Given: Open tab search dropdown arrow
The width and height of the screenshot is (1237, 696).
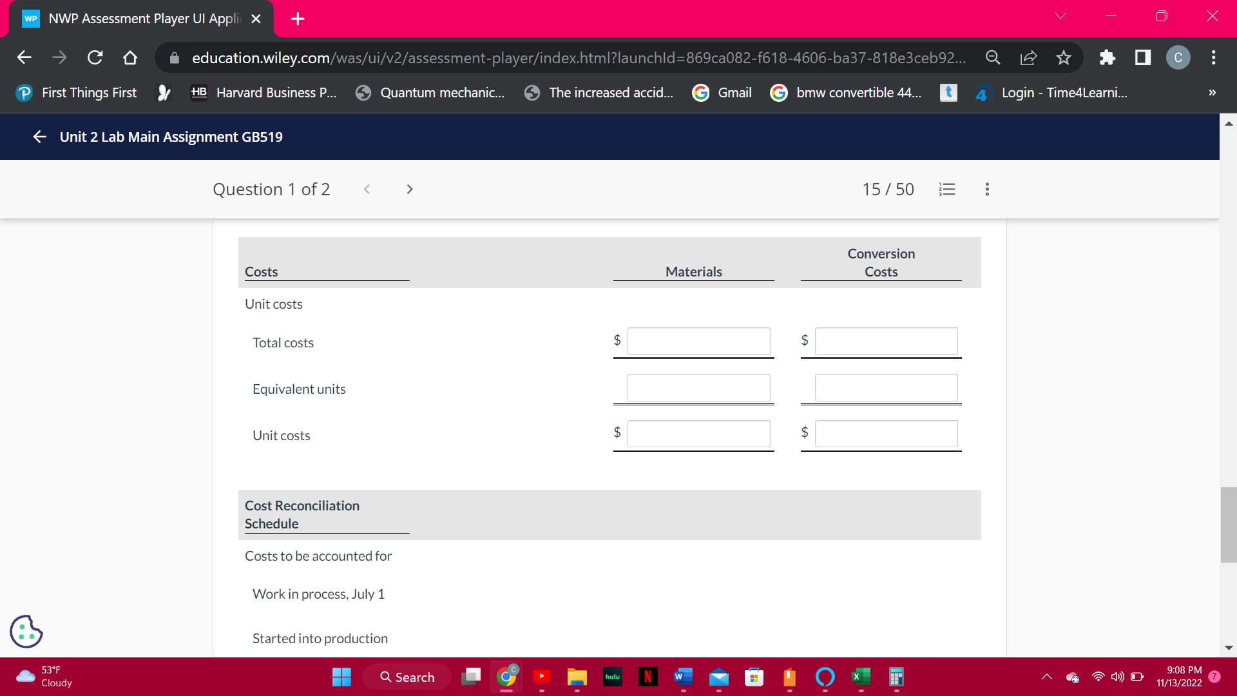Looking at the screenshot, I should [x=1060, y=17].
